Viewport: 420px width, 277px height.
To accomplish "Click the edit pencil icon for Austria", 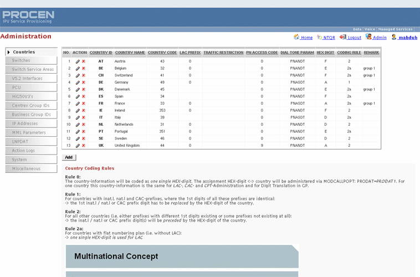I will [x=78, y=61].
